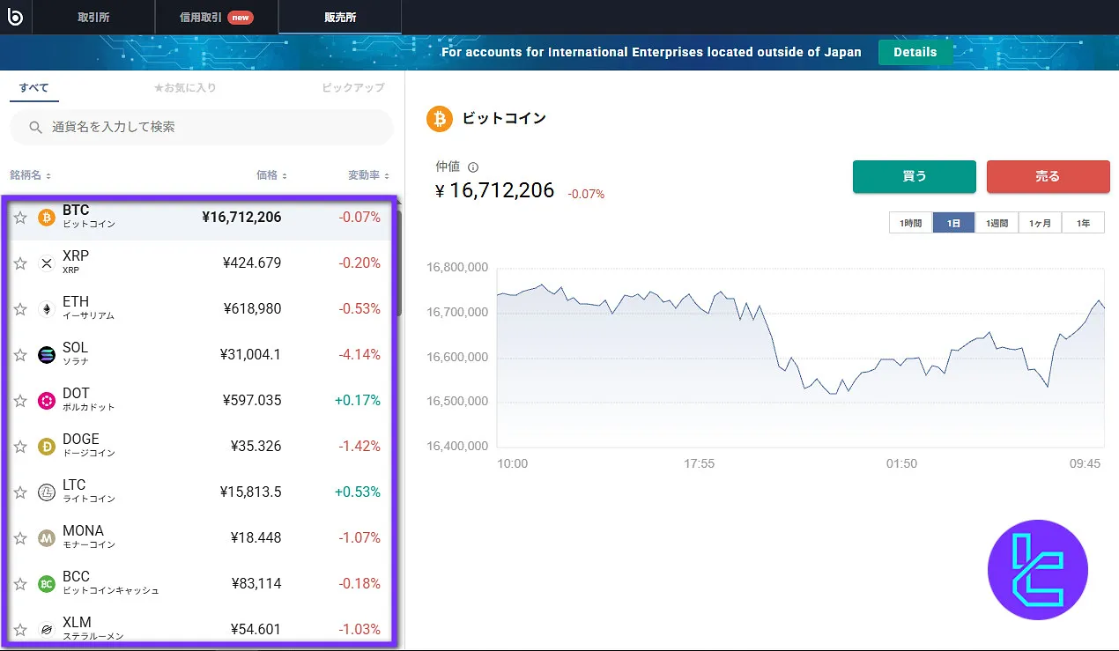This screenshot has height=651, width=1119.
Task: Favorite BTC with its star toggle
Action: (20, 218)
